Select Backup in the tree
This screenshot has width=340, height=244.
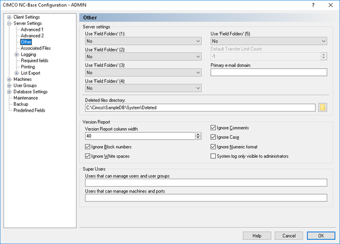pos(21,104)
